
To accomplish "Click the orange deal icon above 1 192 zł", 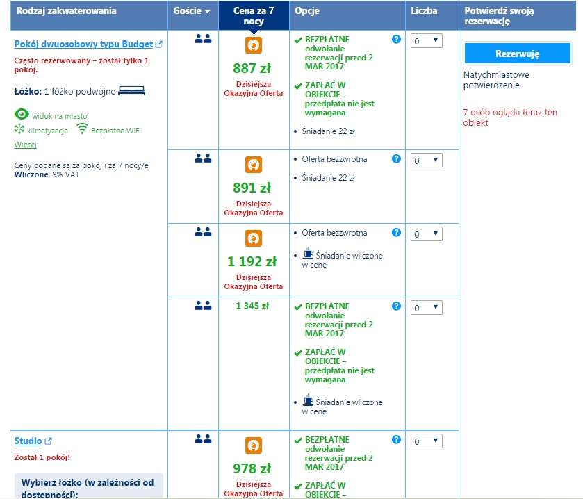I will tap(254, 238).
